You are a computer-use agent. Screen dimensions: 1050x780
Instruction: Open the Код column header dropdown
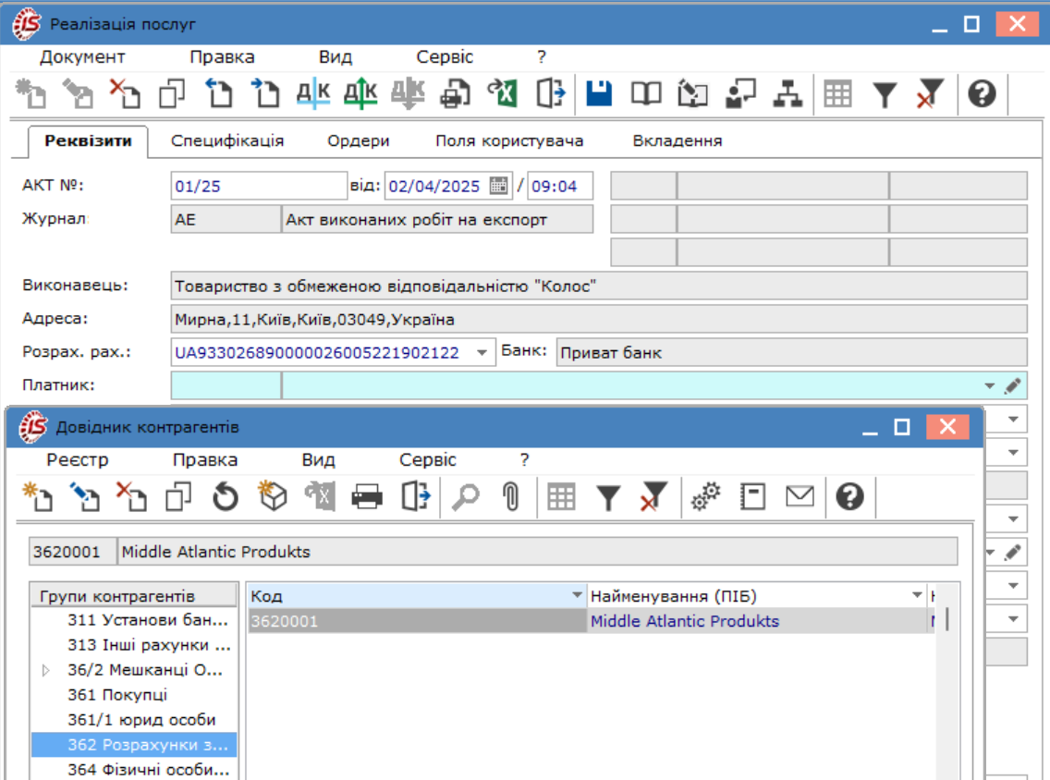(577, 595)
